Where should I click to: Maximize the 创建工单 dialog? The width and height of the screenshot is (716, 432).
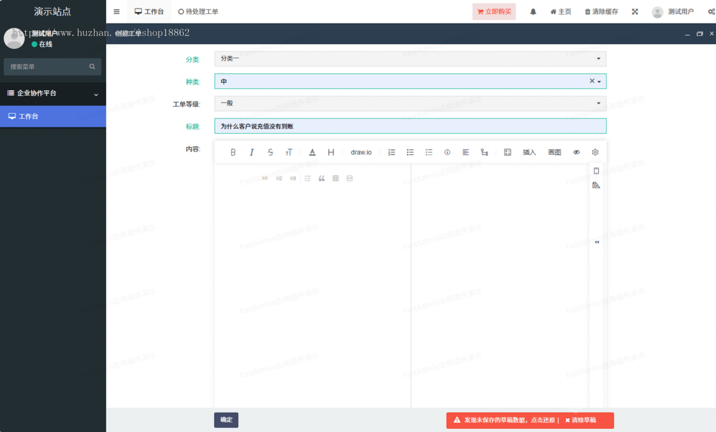pos(700,34)
